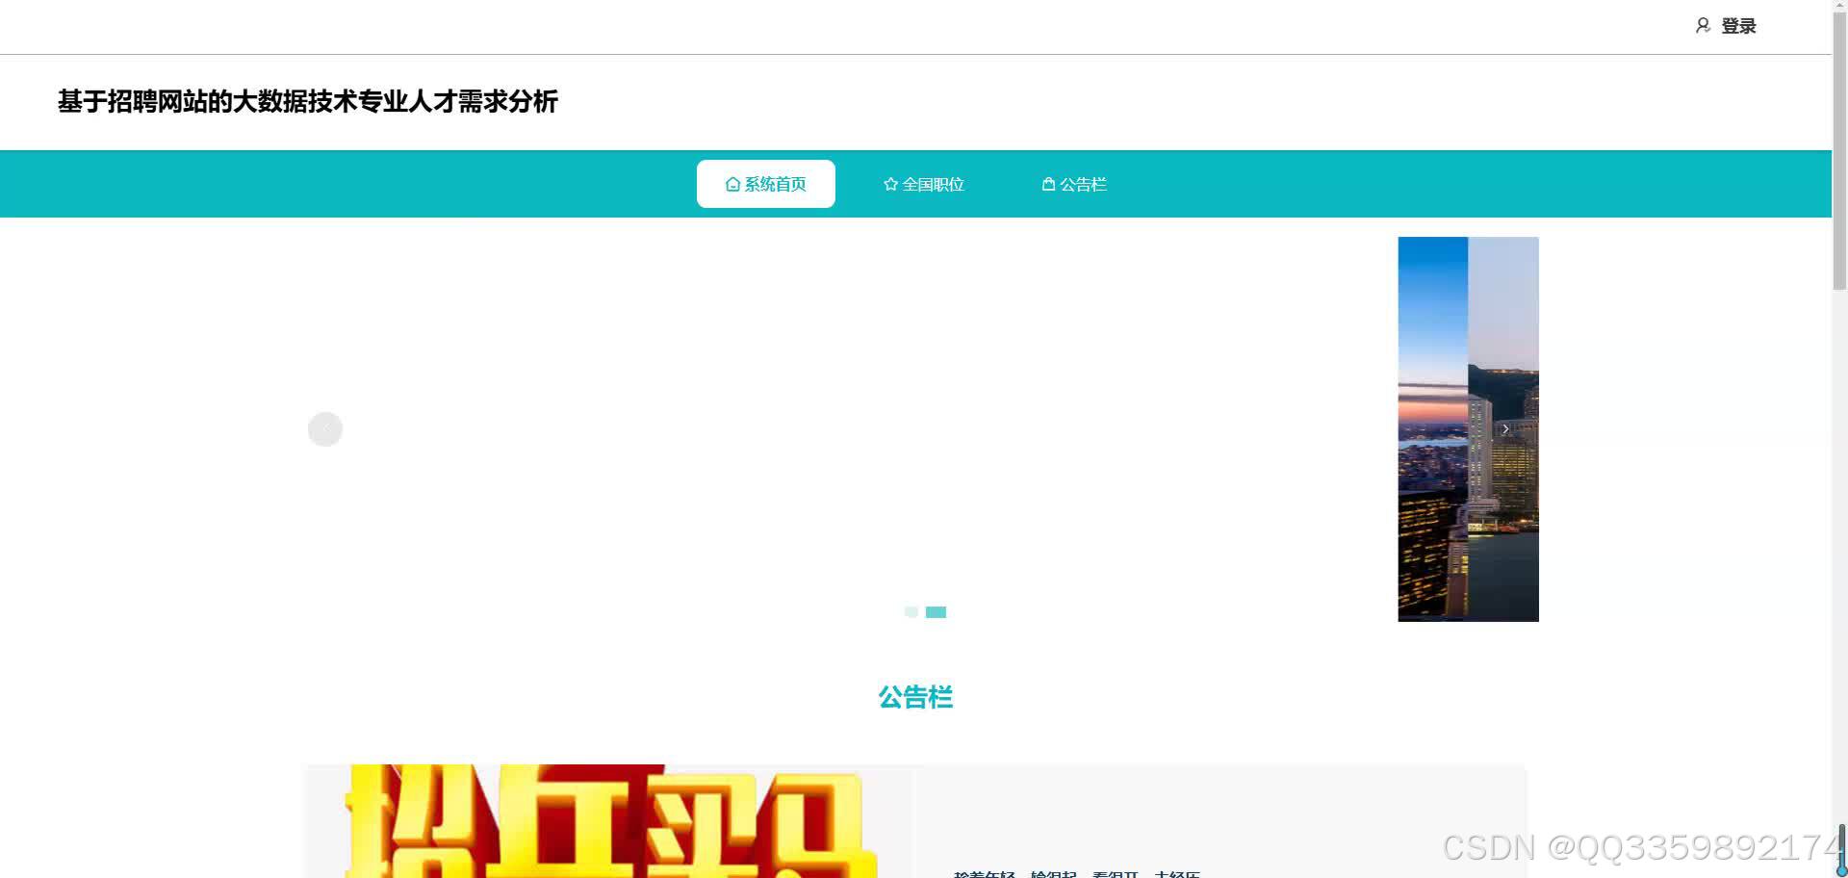Click the 登录 link to sign in
Screen dimensions: 1848x878
(1737, 26)
